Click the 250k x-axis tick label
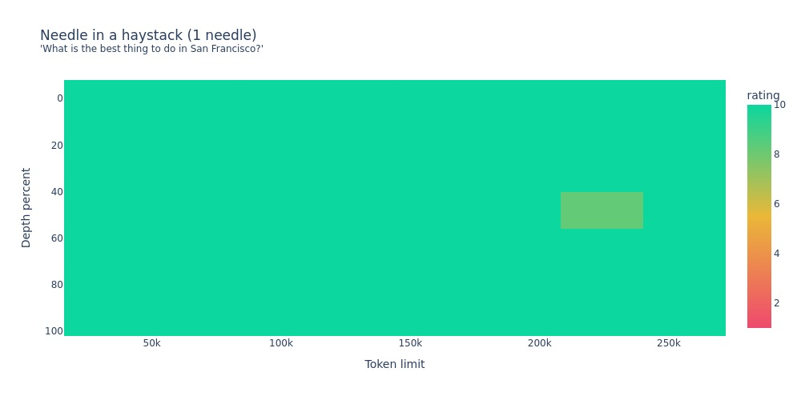The image size is (801, 400). click(668, 343)
